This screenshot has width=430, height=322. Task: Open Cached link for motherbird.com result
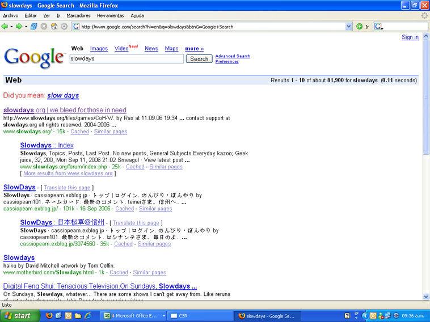119,273
